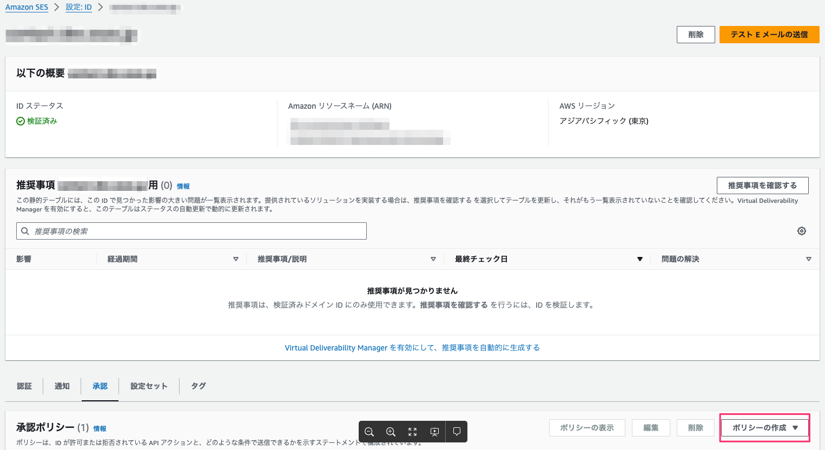Switch to the 通知 tab
Image resolution: width=825 pixels, height=450 pixels.
62,386
